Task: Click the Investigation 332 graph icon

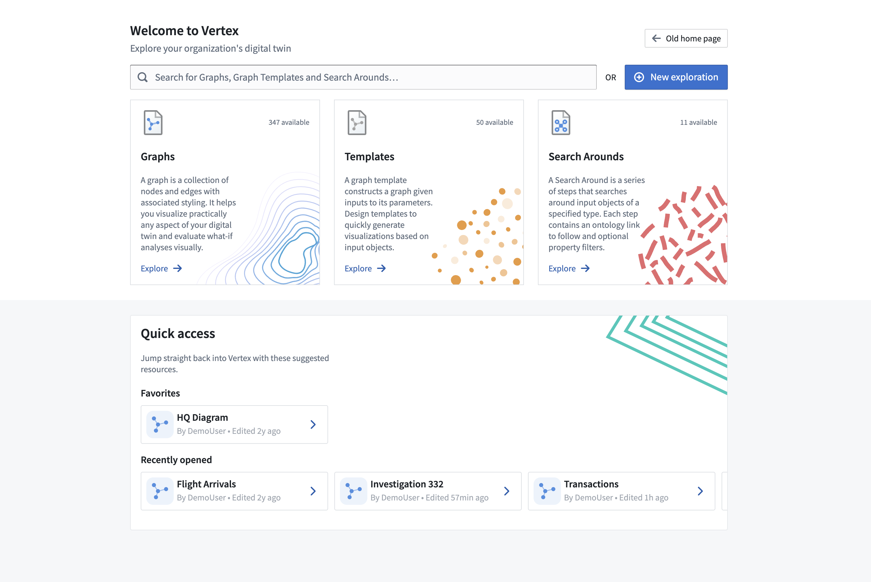Action: click(353, 491)
